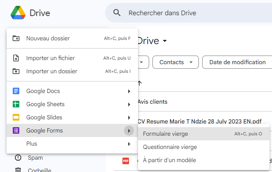272x172 pixels.
Task: Open the Contacts filter dropdown
Action: (175, 62)
